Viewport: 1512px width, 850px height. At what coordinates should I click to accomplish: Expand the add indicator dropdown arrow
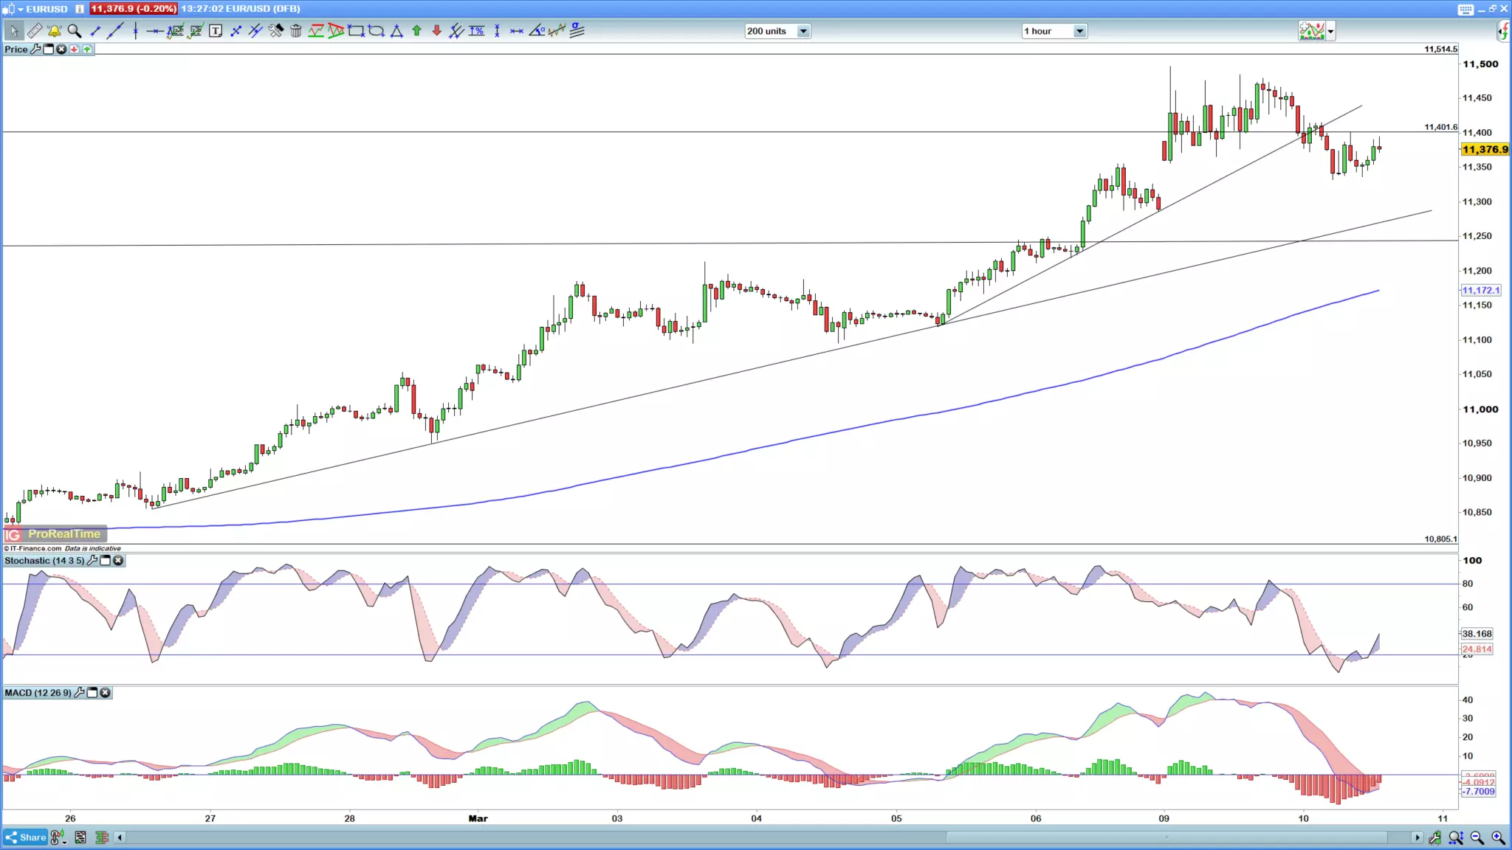(x=1330, y=32)
